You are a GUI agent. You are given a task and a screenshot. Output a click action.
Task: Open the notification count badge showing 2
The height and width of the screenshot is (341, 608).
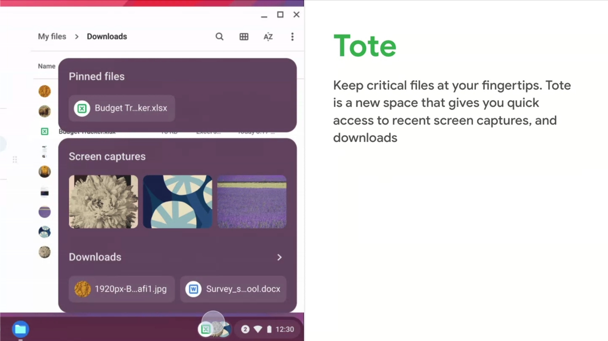click(x=245, y=329)
